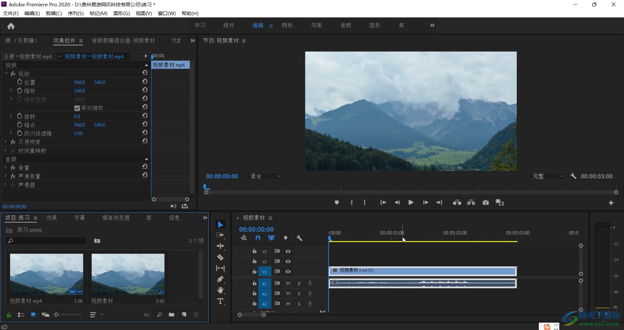
Task: Open program monitor settings wrench
Action: (x=573, y=176)
